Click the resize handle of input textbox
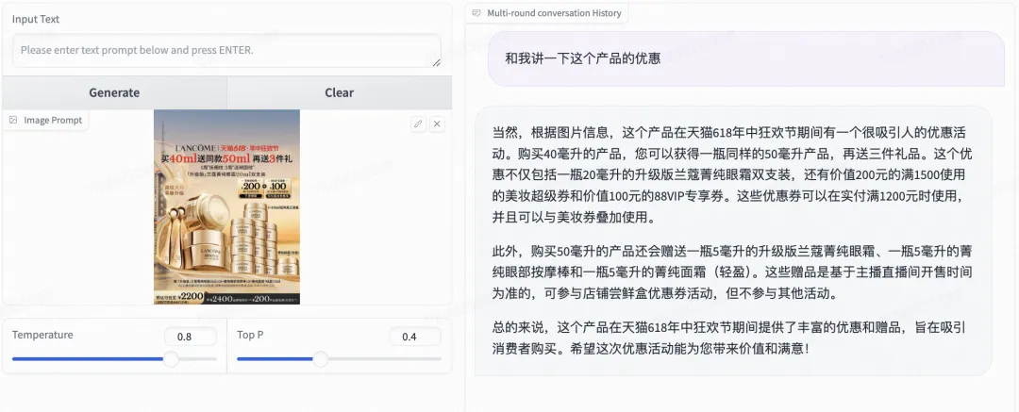The image size is (1019, 412). 436,62
